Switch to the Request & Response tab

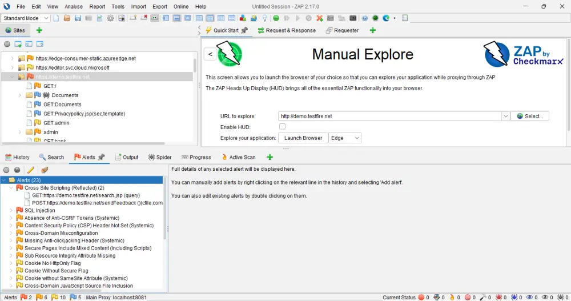pos(287,30)
